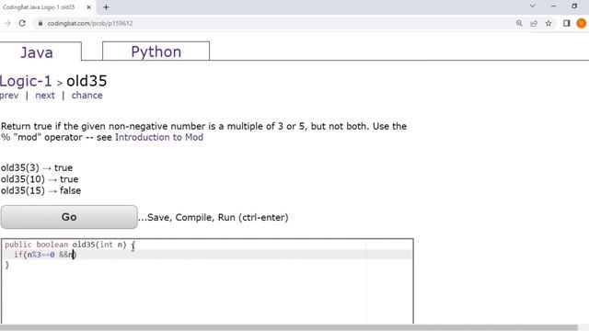Viewport: 589px width, 331px height.
Task: Go to the next problem
Action: point(45,96)
